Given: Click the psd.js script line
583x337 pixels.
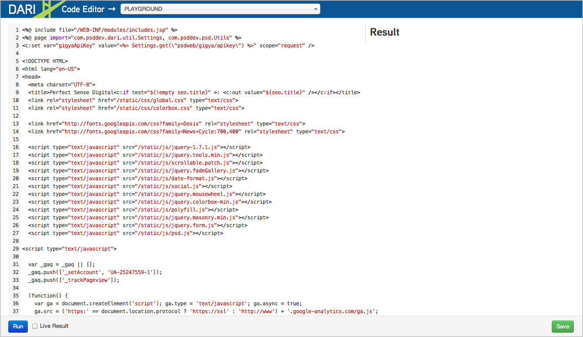Looking at the screenshot, I should [126, 233].
